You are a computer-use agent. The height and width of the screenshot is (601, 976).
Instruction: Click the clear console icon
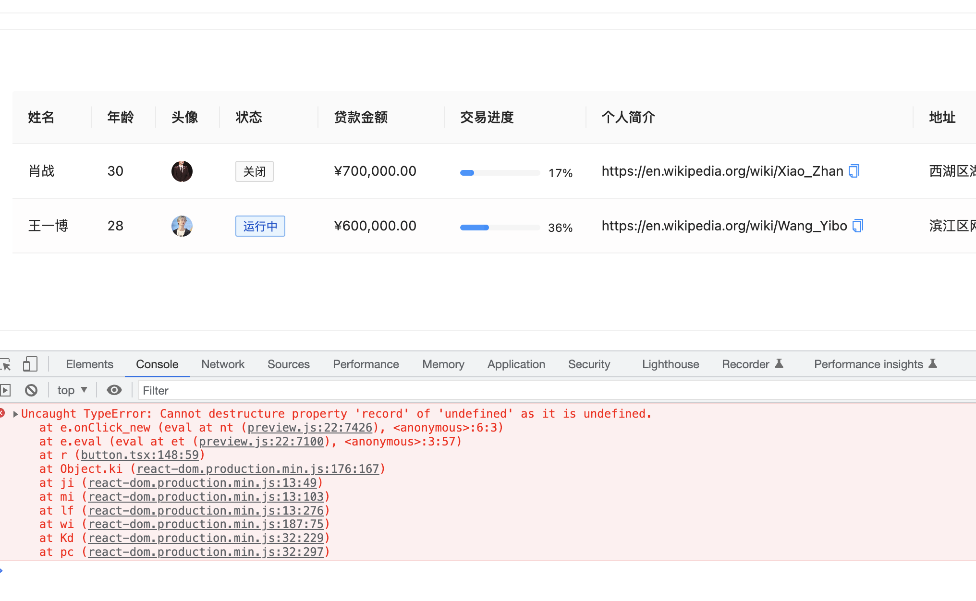pyautogui.click(x=31, y=390)
